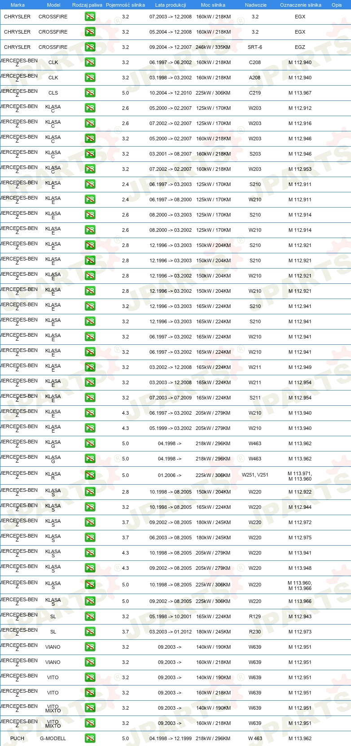This screenshot has height=746, width=351.
Task: Select the 'EGZ' engine code cell
Action: (x=300, y=47)
